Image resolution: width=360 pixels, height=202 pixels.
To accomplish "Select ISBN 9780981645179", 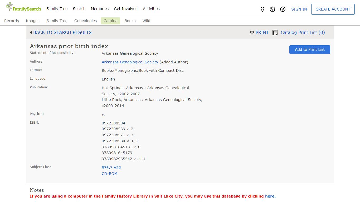I will pyautogui.click(x=117, y=153).
